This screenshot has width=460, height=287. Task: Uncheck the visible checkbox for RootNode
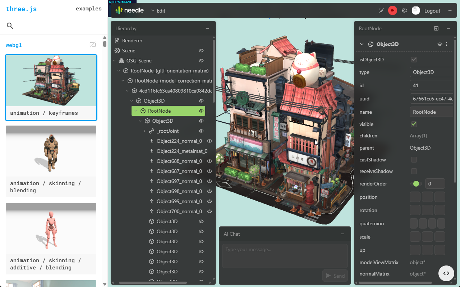414,124
